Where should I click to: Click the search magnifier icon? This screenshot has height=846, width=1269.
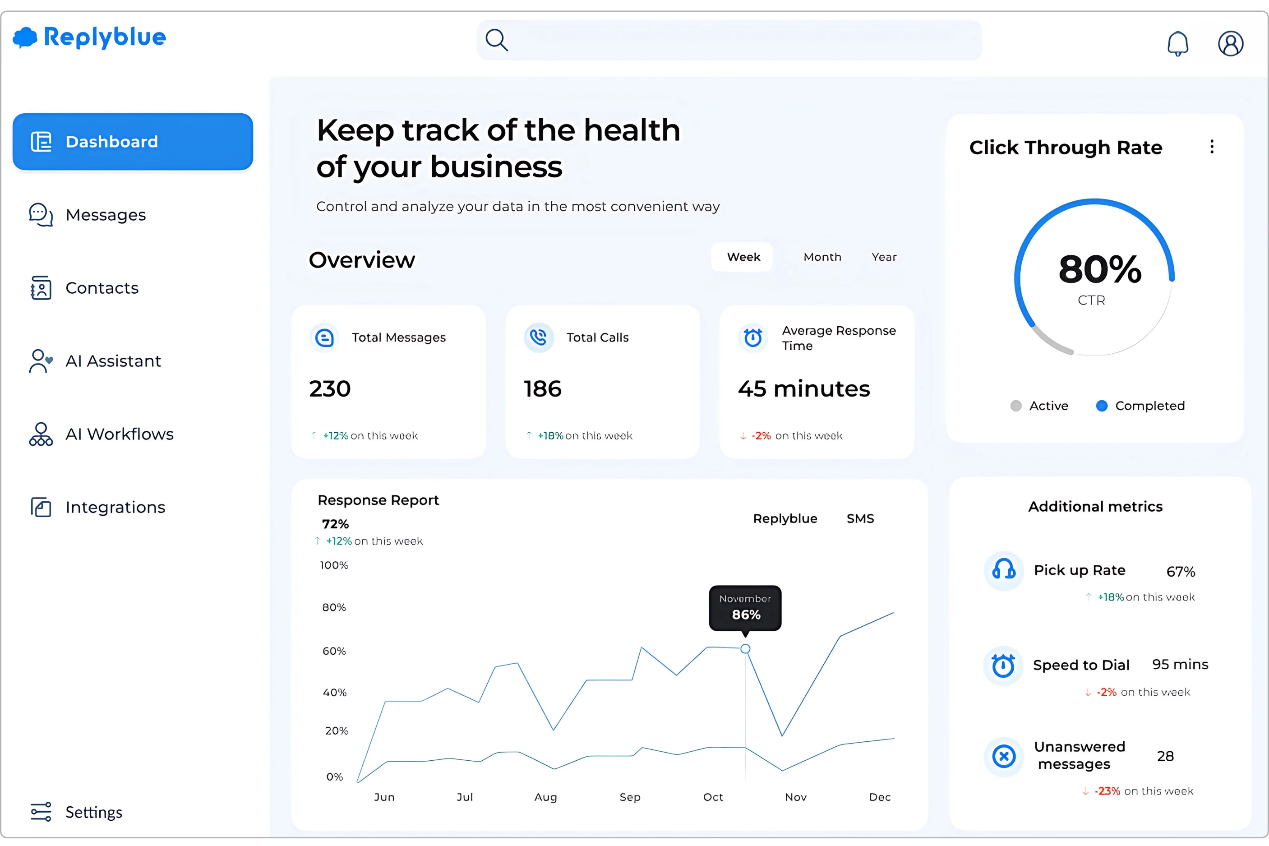tap(496, 40)
